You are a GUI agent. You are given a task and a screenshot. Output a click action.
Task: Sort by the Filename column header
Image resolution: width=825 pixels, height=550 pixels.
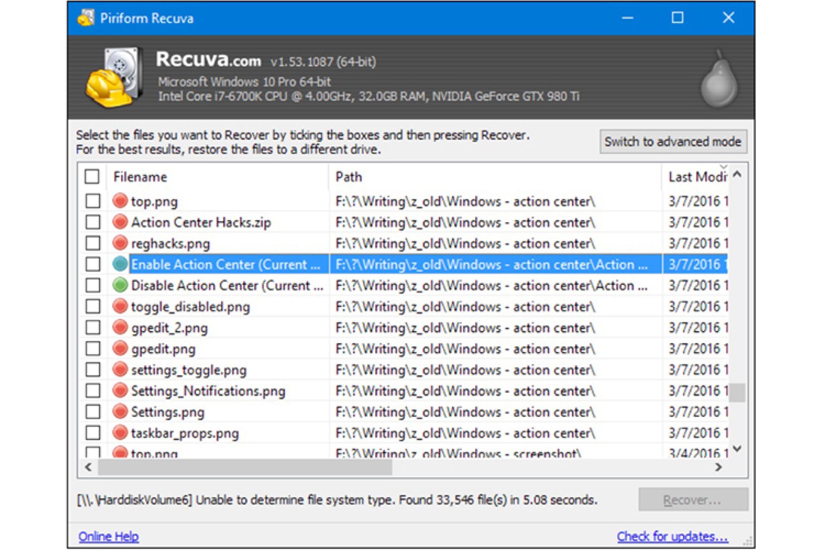[217, 177]
